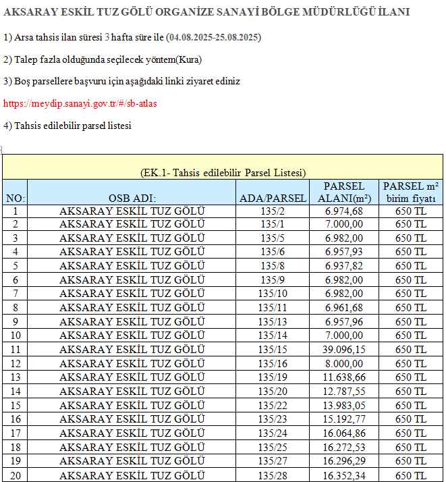Click the 'EK.1- Tahsis edilebilir Parsel Listesi' table title
446x482 pixels.
click(x=223, y=172)
